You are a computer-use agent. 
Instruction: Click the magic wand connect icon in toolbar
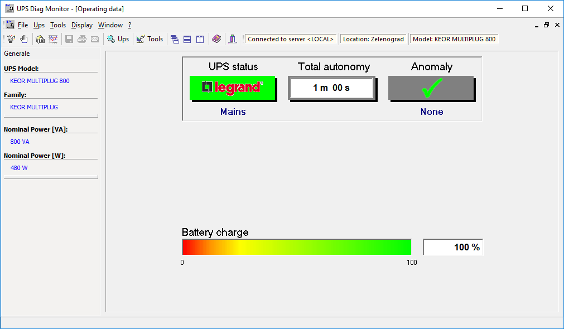[11, 39]
